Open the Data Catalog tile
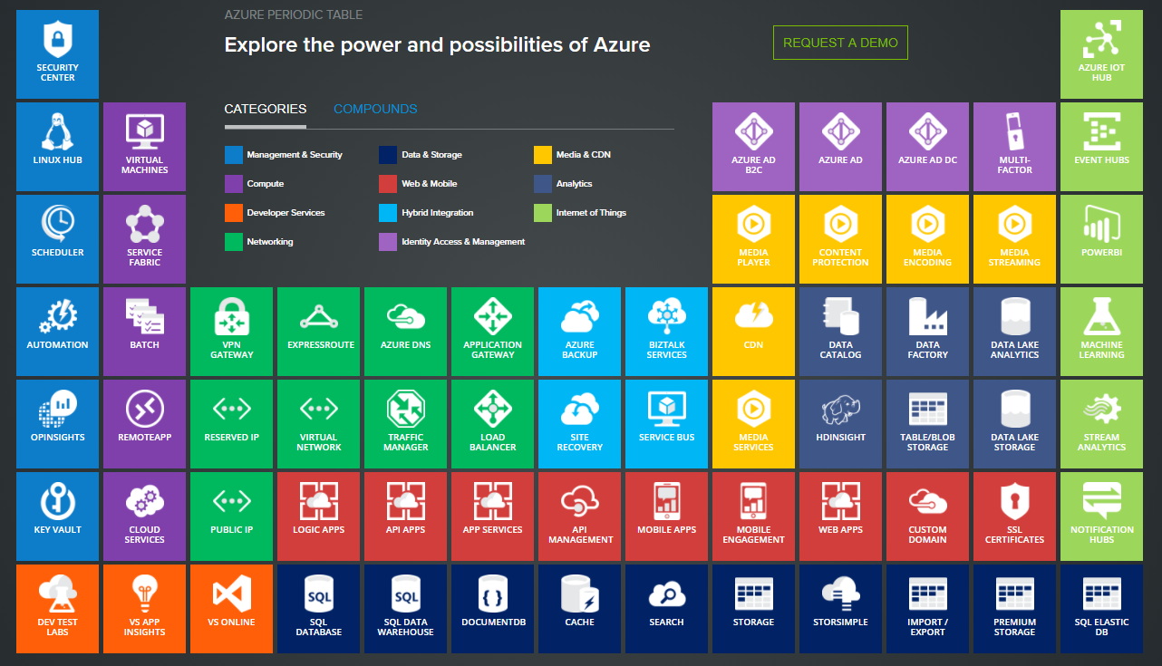The image size is (1162, 666). (840, 331)
